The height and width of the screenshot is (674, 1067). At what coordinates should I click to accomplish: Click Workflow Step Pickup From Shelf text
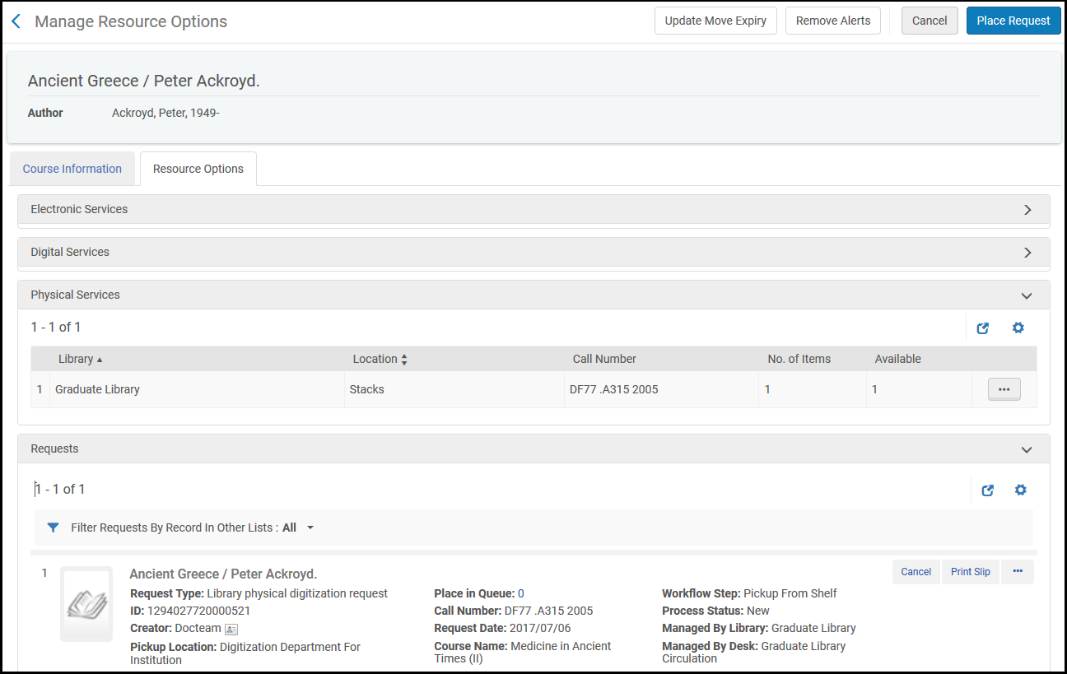tap(790, 593)
